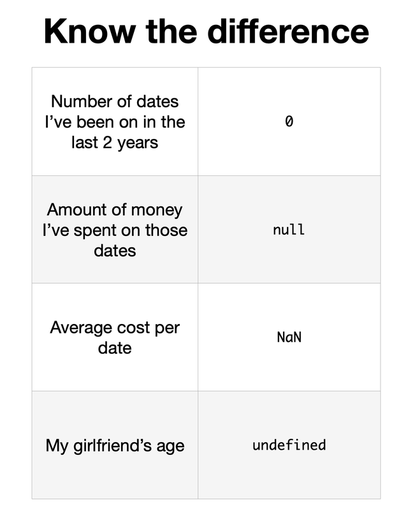
Task: Click the NaN value
Action: pos(289,337)
